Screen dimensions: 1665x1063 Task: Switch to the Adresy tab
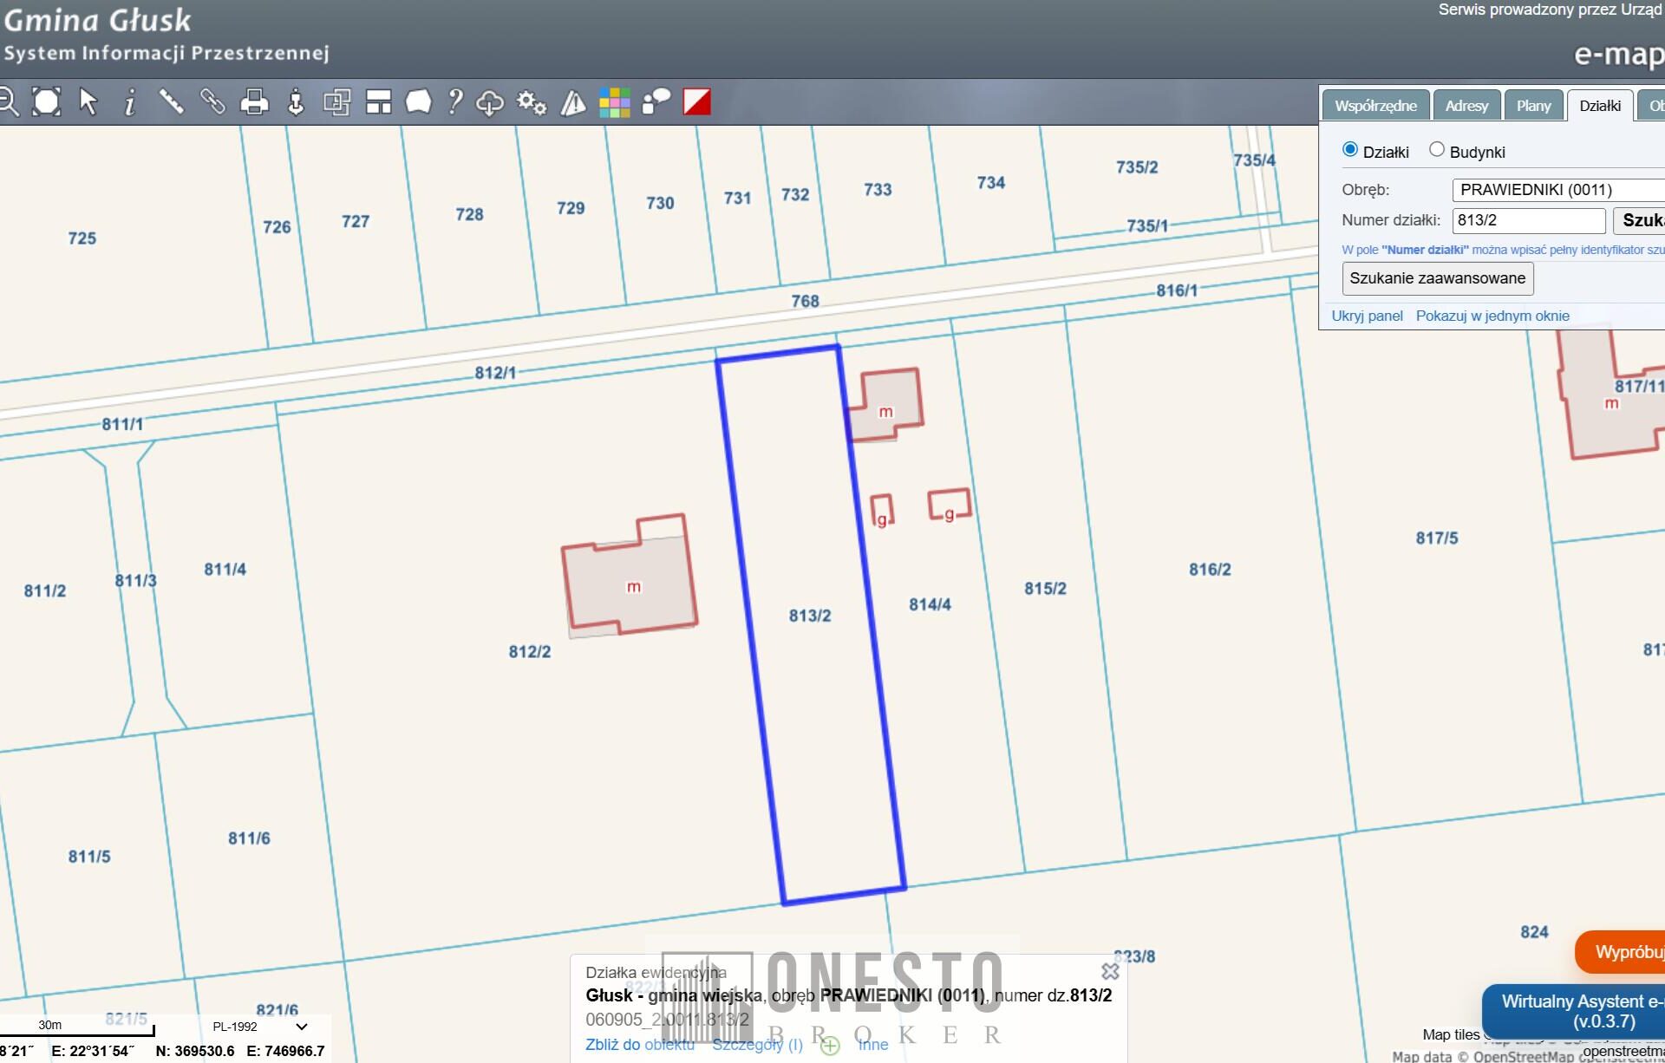1466,106
